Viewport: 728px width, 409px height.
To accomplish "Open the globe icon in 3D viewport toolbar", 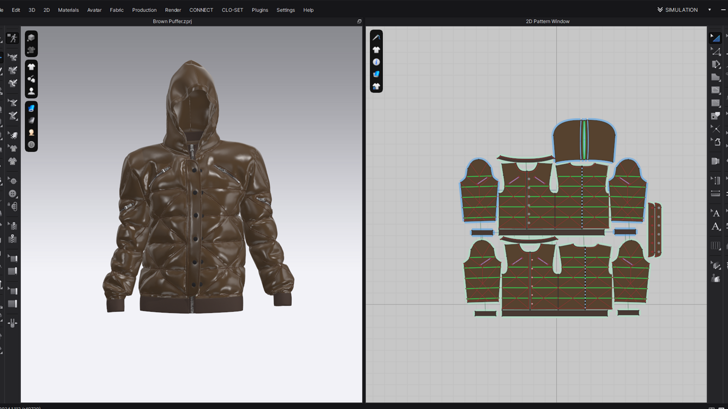I will 31,144.
